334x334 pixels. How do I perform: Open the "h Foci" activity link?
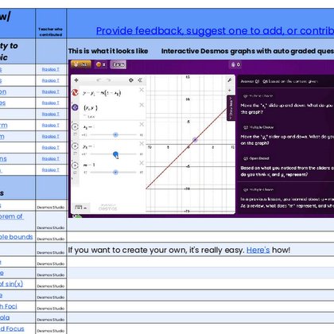click(9, 306)
